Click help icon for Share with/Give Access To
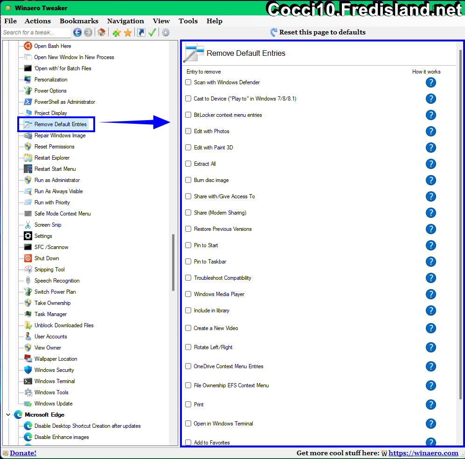This screenshot has width=465, height=459. pos(430,196)
